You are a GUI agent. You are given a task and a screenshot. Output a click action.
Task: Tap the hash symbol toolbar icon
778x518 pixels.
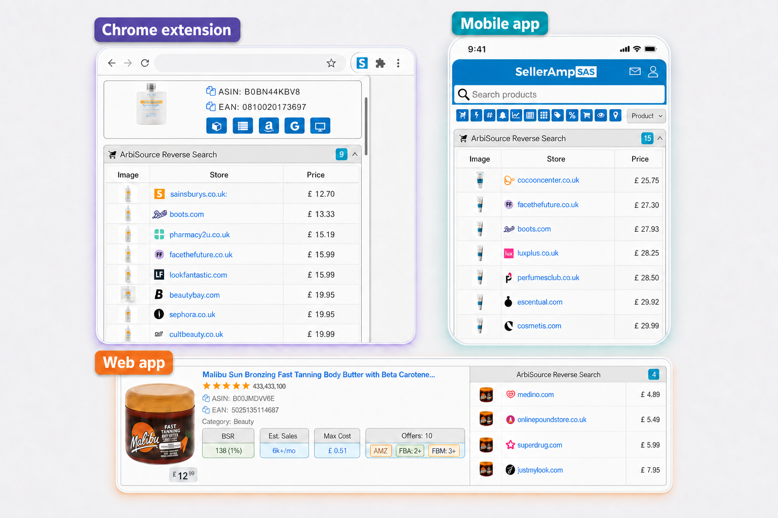coord(490,115)
